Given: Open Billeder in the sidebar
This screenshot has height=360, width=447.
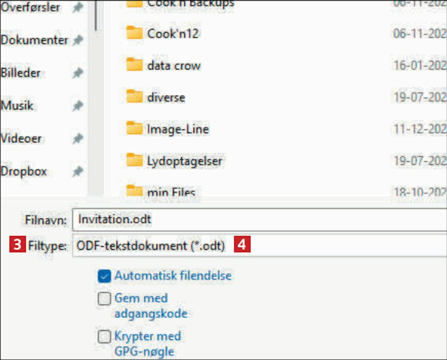Looking at the screenshot, I should coord(21,73).
